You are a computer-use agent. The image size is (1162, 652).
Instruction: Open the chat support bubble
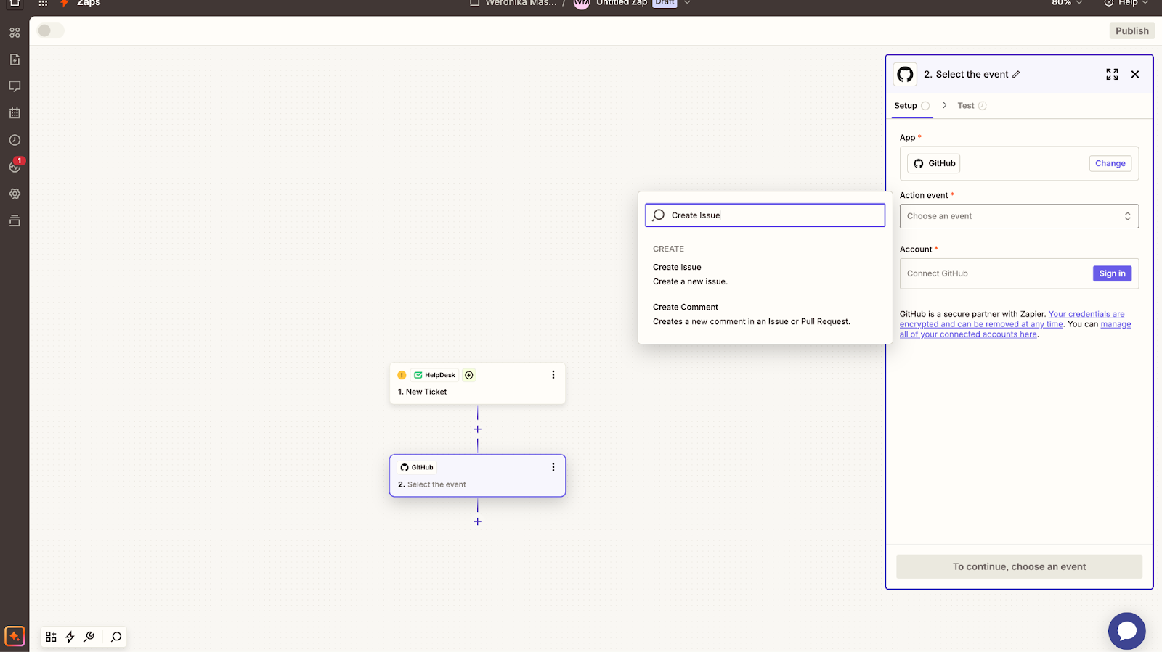click(1126, 631)
